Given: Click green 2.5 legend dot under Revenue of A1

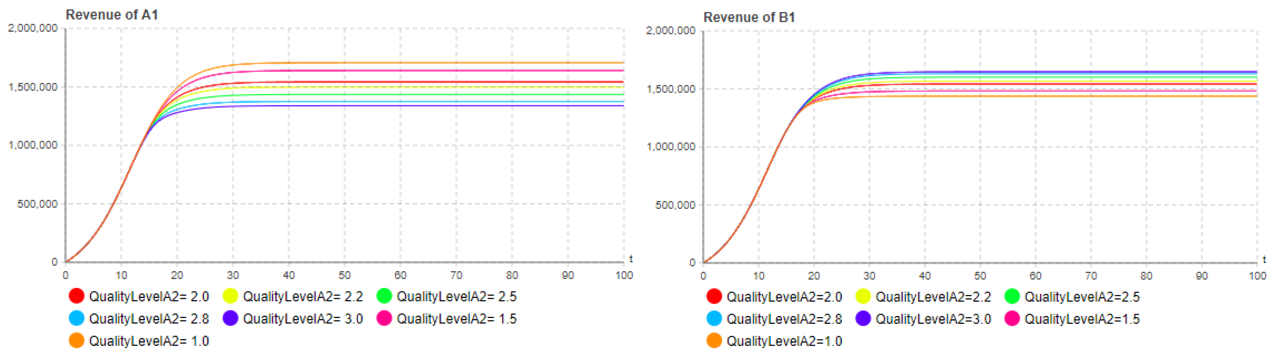Looking at the screenshot, I should click(384, 296).
